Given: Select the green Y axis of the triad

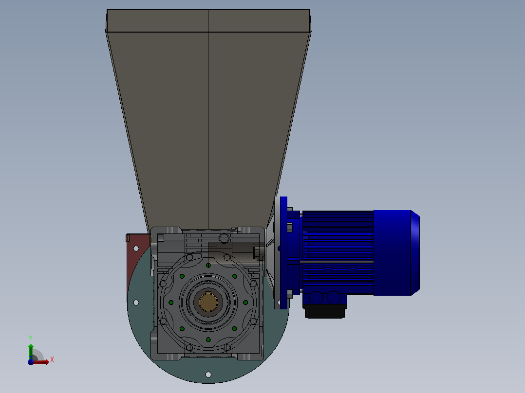Looking at the screenshot, I should [31, 352].
